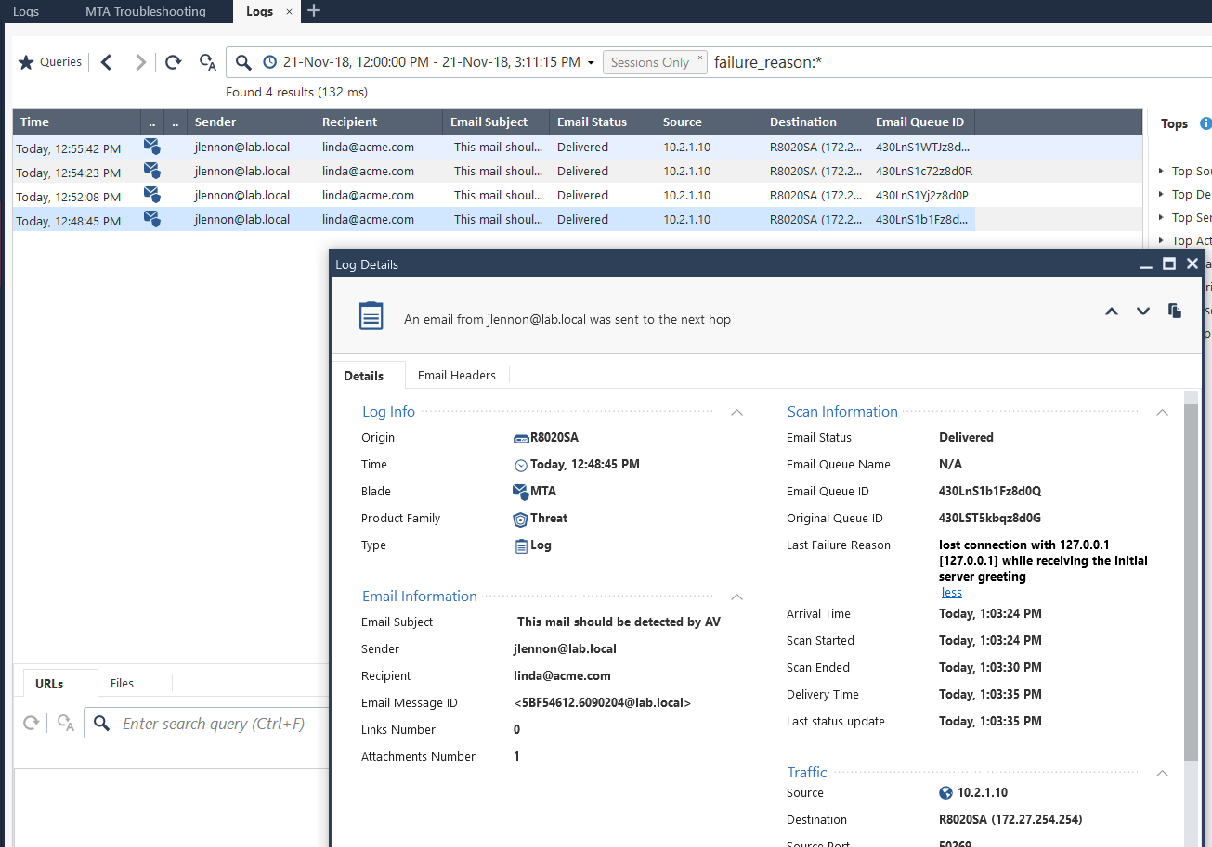Image resolution: width=1212 pixels, height=847 pixels.
Task: Click MTA blade icon in 12:55:42 row
Action: [152, 147]
